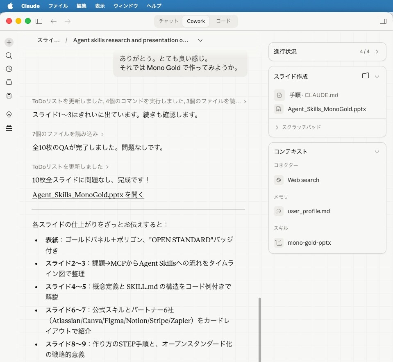
Task: Open the ウィンドウ menu
Action: (x=125, y=6)
